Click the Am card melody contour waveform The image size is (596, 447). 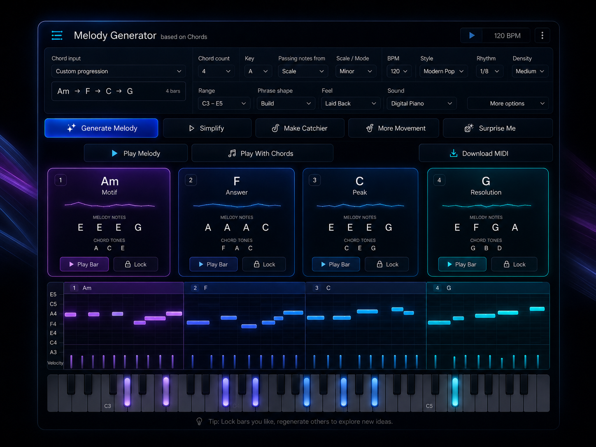pos(109,204)
